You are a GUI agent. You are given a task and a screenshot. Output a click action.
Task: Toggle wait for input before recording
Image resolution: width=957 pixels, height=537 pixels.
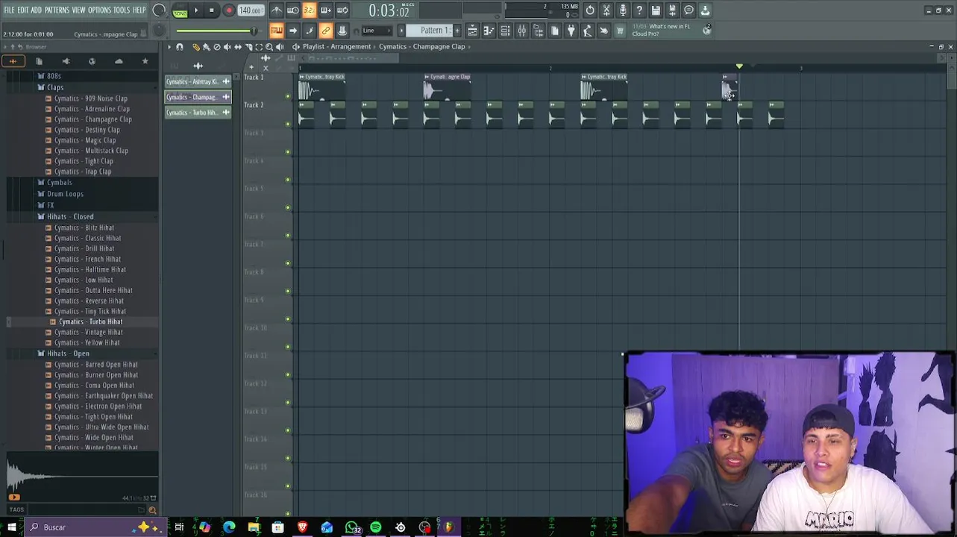(293, 10)
